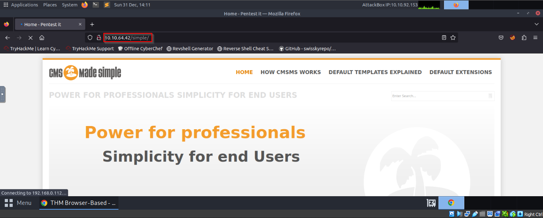Open Sublime Text launcher in top panel

pyautogui.click(x=107, y=5)
